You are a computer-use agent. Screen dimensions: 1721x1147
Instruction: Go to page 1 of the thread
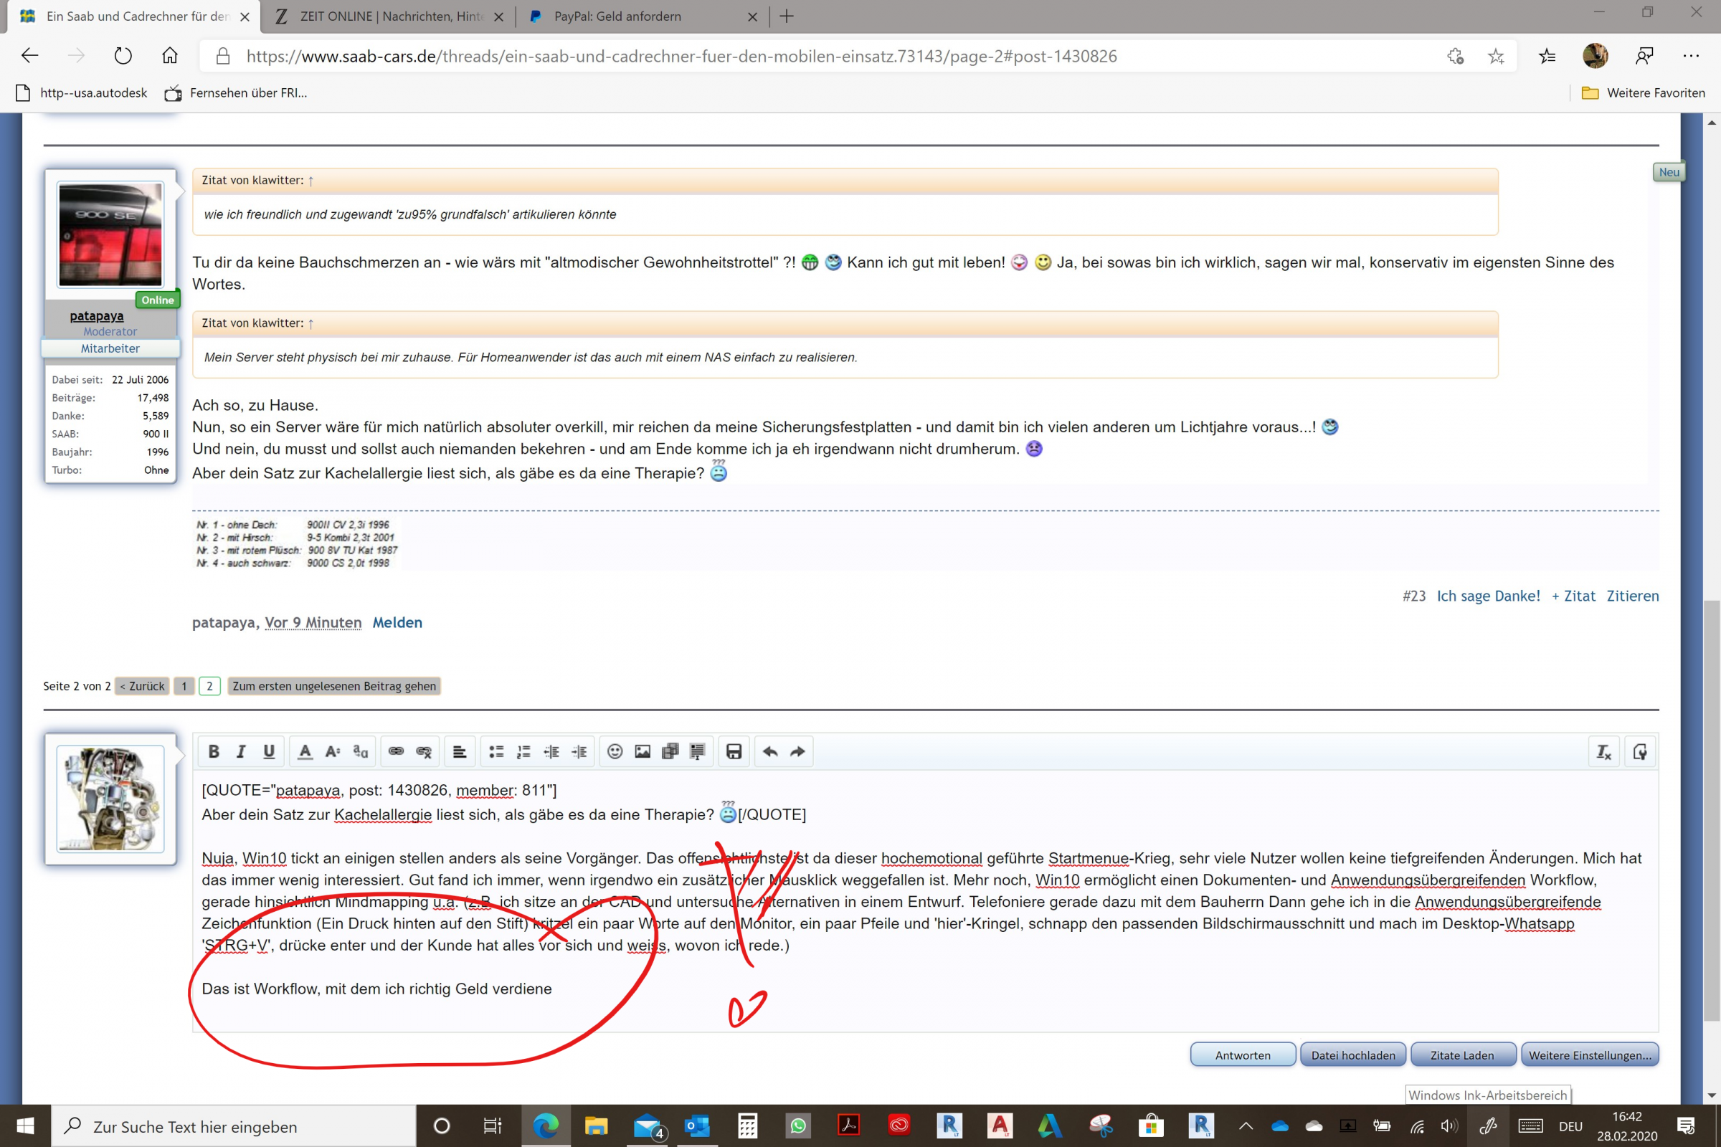click(184, 686)
